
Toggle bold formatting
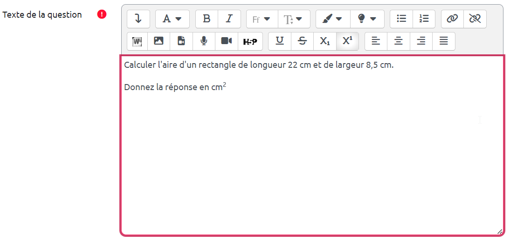(207, 19)
